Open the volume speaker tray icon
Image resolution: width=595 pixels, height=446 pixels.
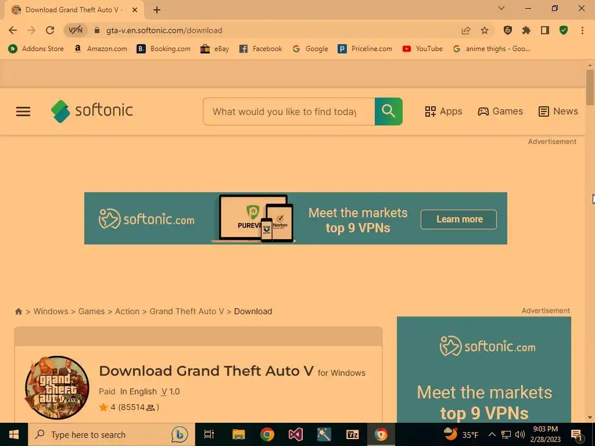520,434
